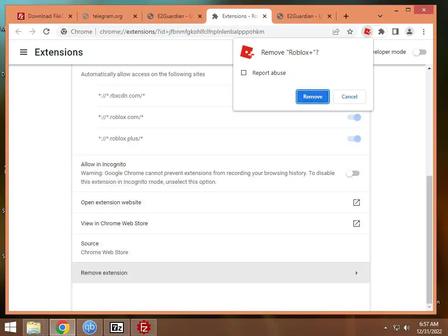This screenshot has width=448, height=336.
Task: Toggle Developer mode switch
Action: 420,52
